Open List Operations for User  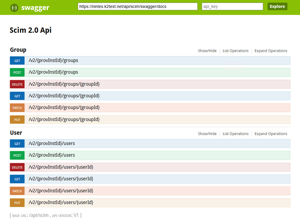pos(235,134)
